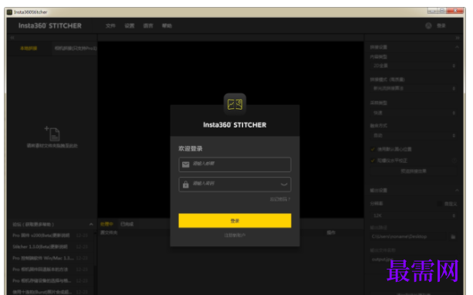This screenshot has width=473, height=295.
Task: Toggle the use default center position checkbox
Action: pyautogui.click(x=373, y=149)
